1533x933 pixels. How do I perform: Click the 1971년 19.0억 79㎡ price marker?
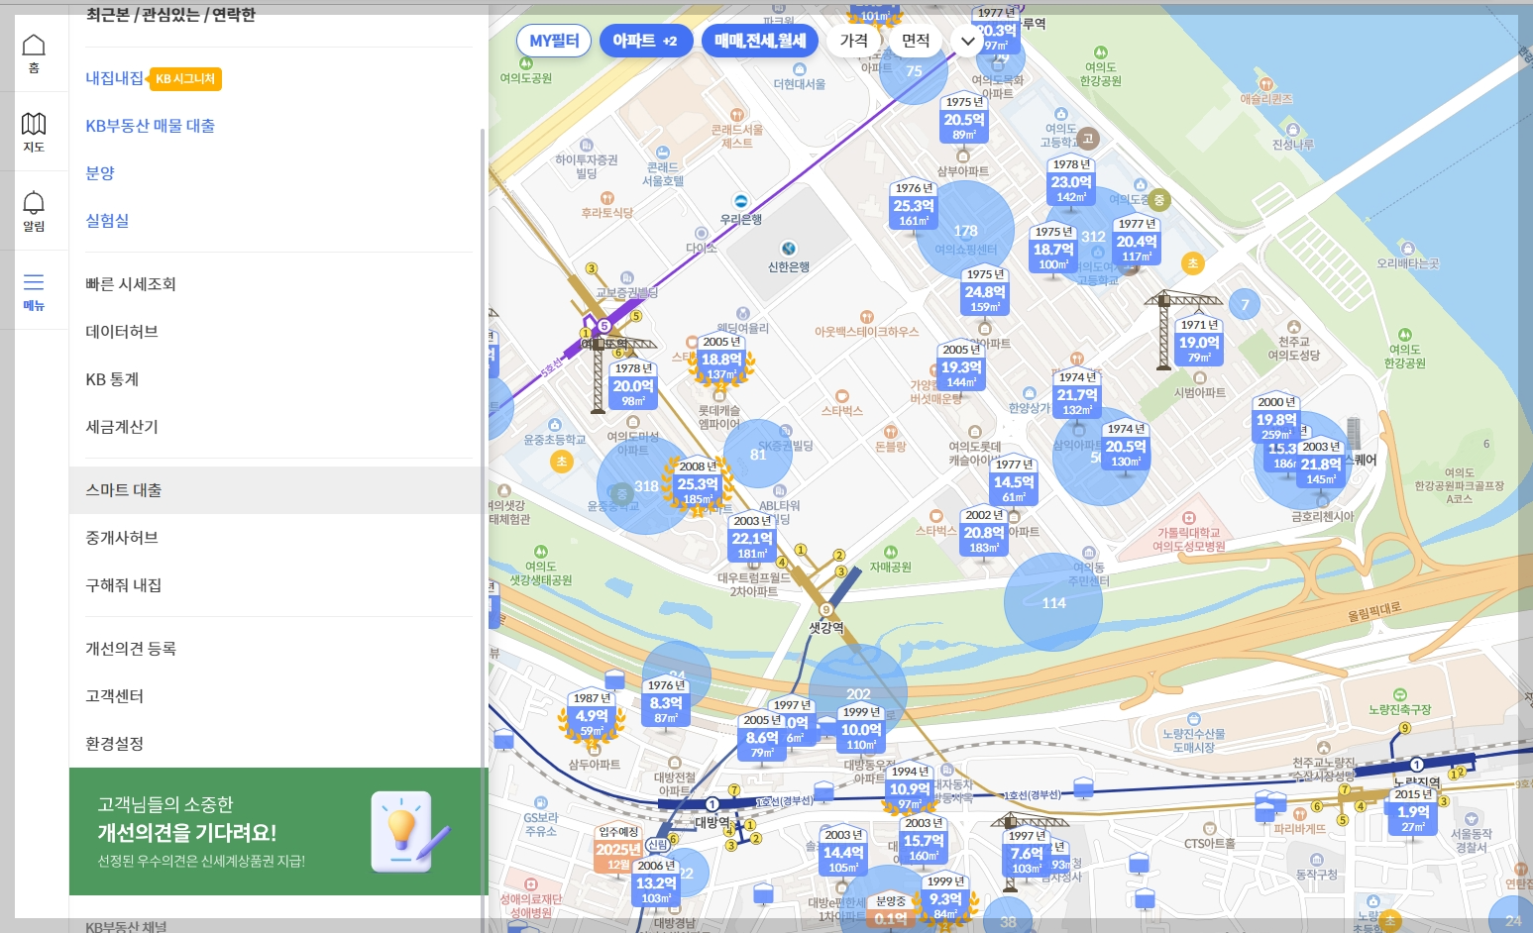point(1199,342)
